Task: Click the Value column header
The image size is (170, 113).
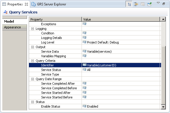Action: tap(121, 19)
